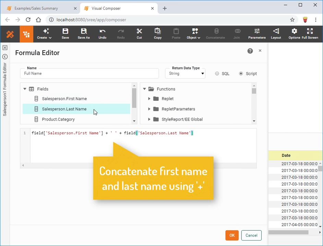
Task: Undo the last action
Action: click(103, 34)
